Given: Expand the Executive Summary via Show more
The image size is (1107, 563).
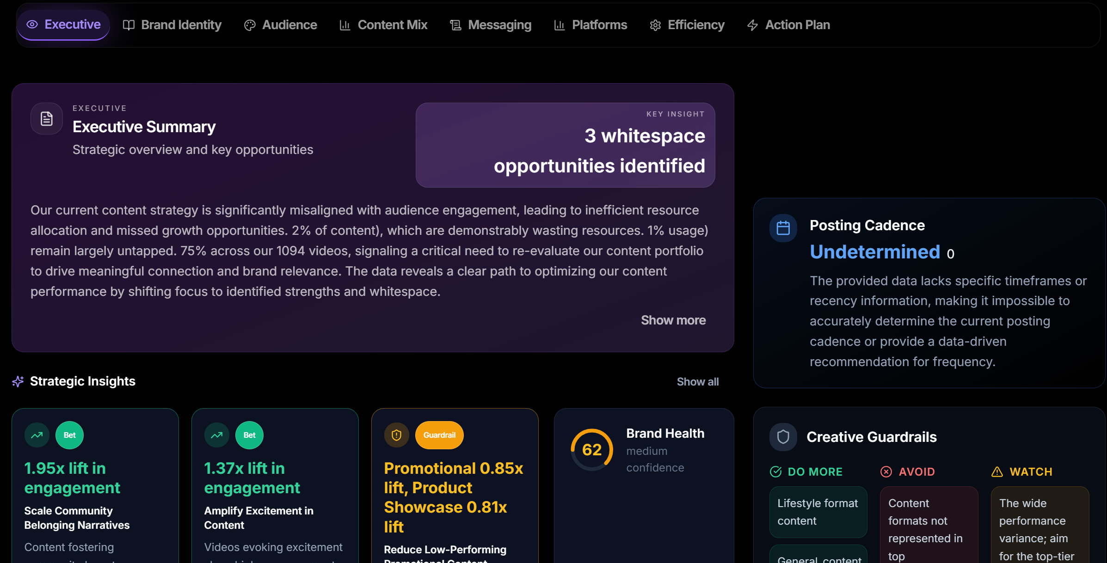Looking at the screenshot, I should [673, 320].
